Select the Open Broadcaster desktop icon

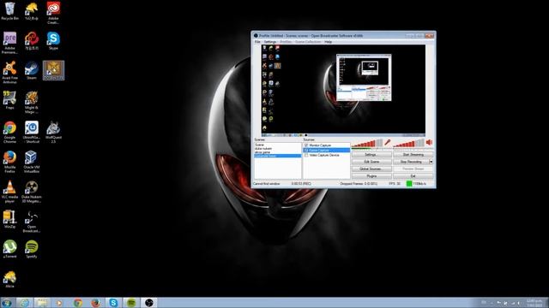[x=32, y=222]
